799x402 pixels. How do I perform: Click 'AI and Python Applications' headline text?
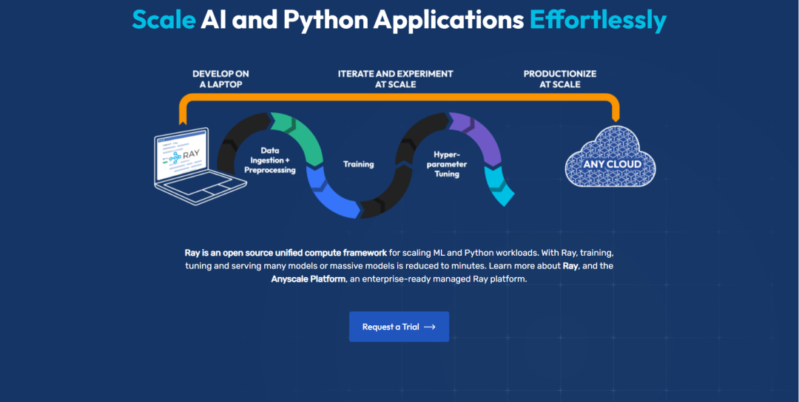pyautogui.click(x=363, y=21)
